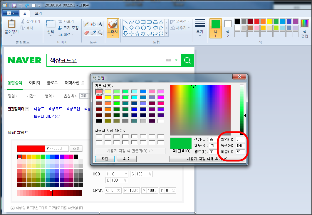
Task: Select Color 1 green swatch button
Action: (x=216, y=28)
